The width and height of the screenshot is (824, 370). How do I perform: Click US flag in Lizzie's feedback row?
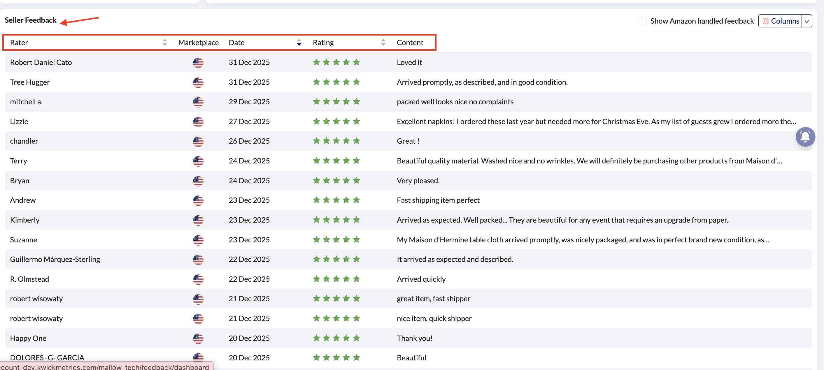198,122
